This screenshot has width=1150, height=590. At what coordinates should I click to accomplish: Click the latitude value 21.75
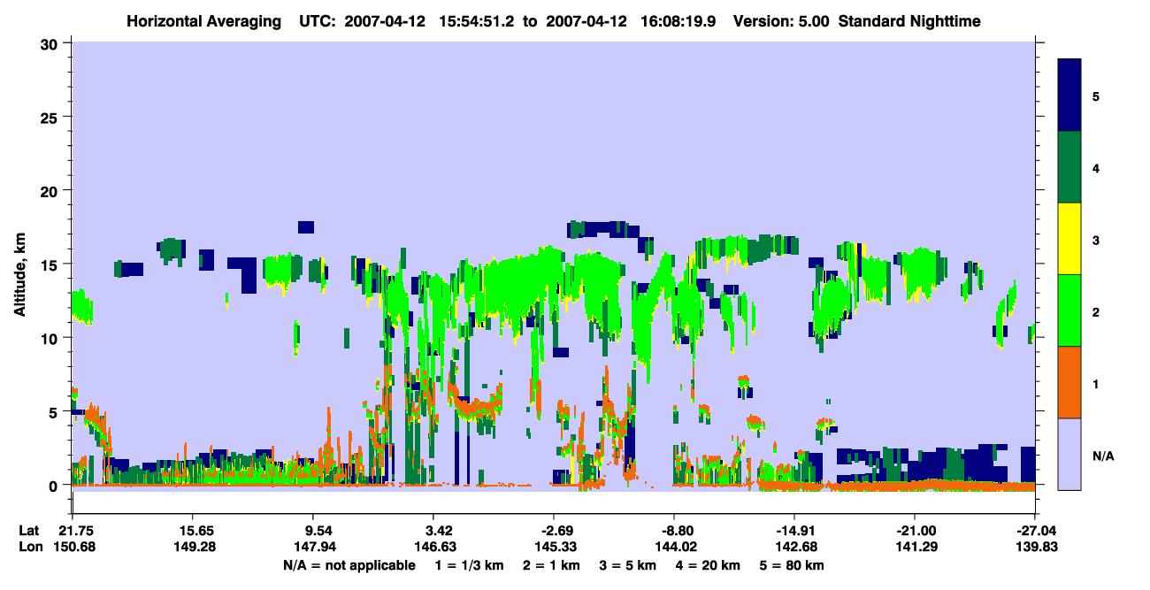72,531
